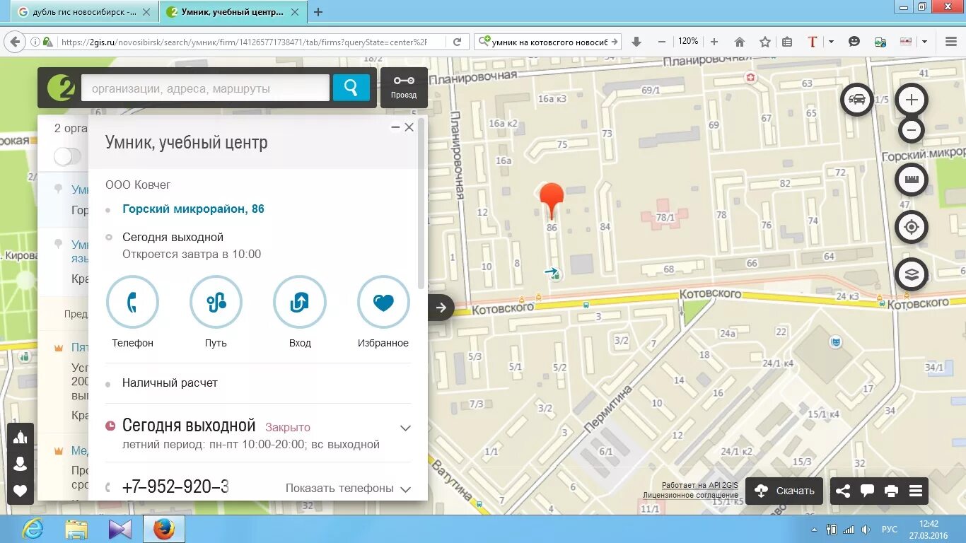
Task: Open File Explorer from taskbar
Action: [76, 529]
